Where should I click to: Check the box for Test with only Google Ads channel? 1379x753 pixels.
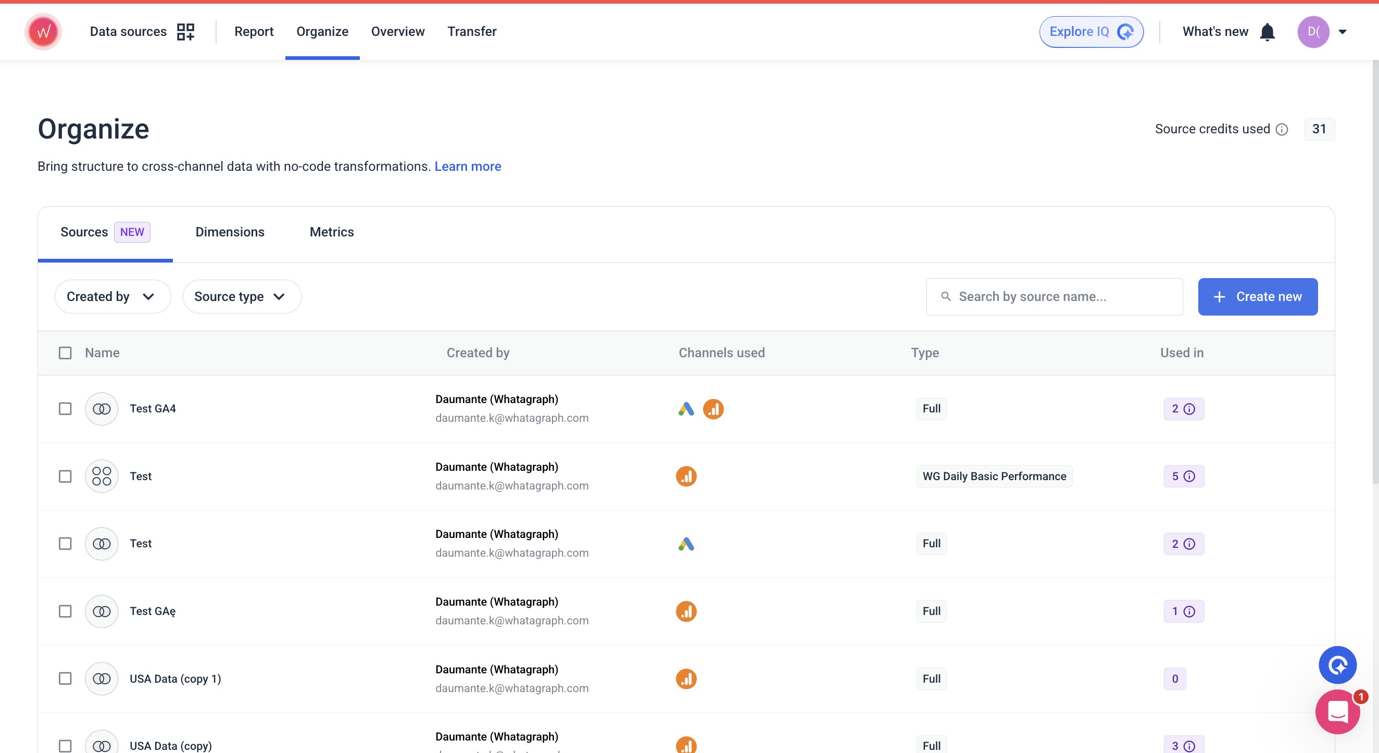coord(65,544)
